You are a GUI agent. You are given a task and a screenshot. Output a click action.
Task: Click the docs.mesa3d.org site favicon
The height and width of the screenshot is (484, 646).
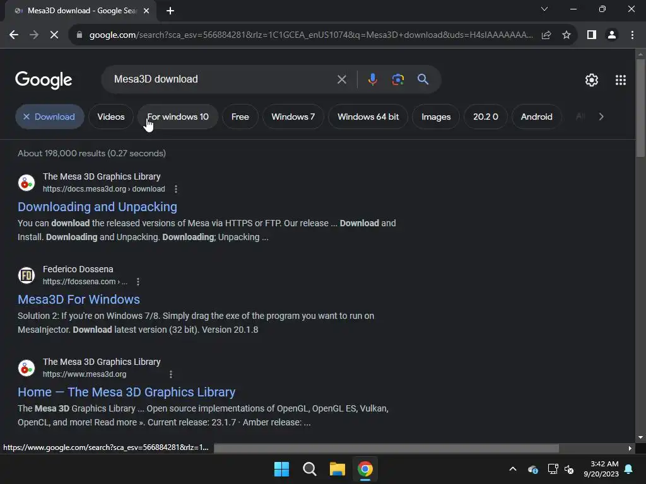(26, 183)
